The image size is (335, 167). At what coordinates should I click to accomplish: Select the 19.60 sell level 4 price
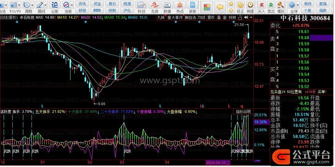coord(304,38)
